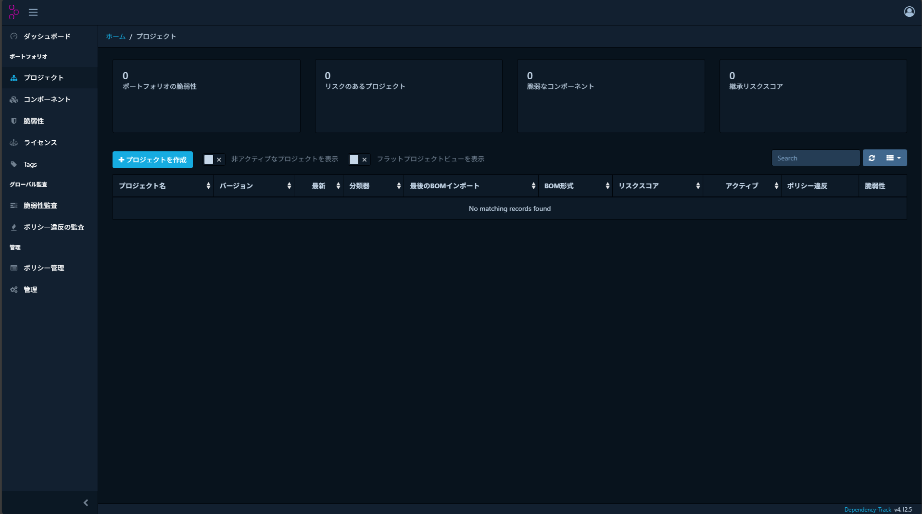Enable the 非アクティブなプロジェクトを表示 toggle
This screenshot has height=514, width=922.
tap(213, 159)
